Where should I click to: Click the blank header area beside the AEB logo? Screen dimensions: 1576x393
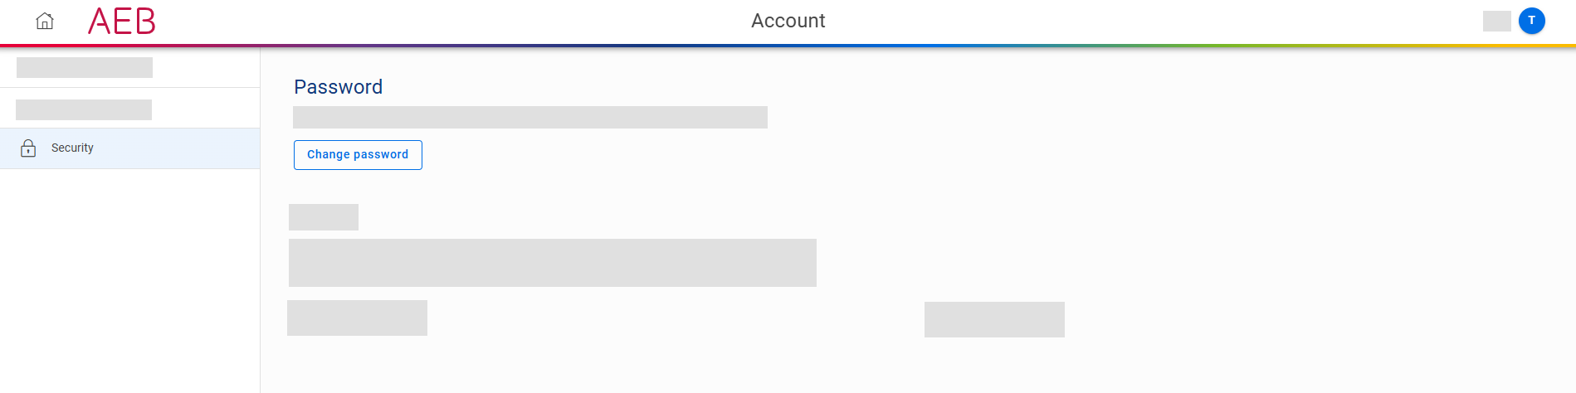click(415, 21)
